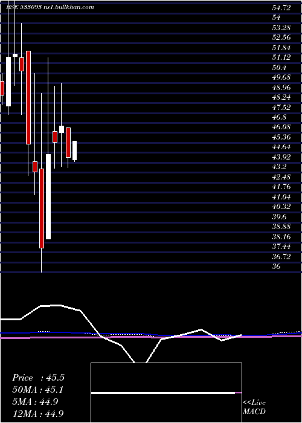Select the 42.48 axis value
The width and height of the screenshot is (302, 423).
281,177
